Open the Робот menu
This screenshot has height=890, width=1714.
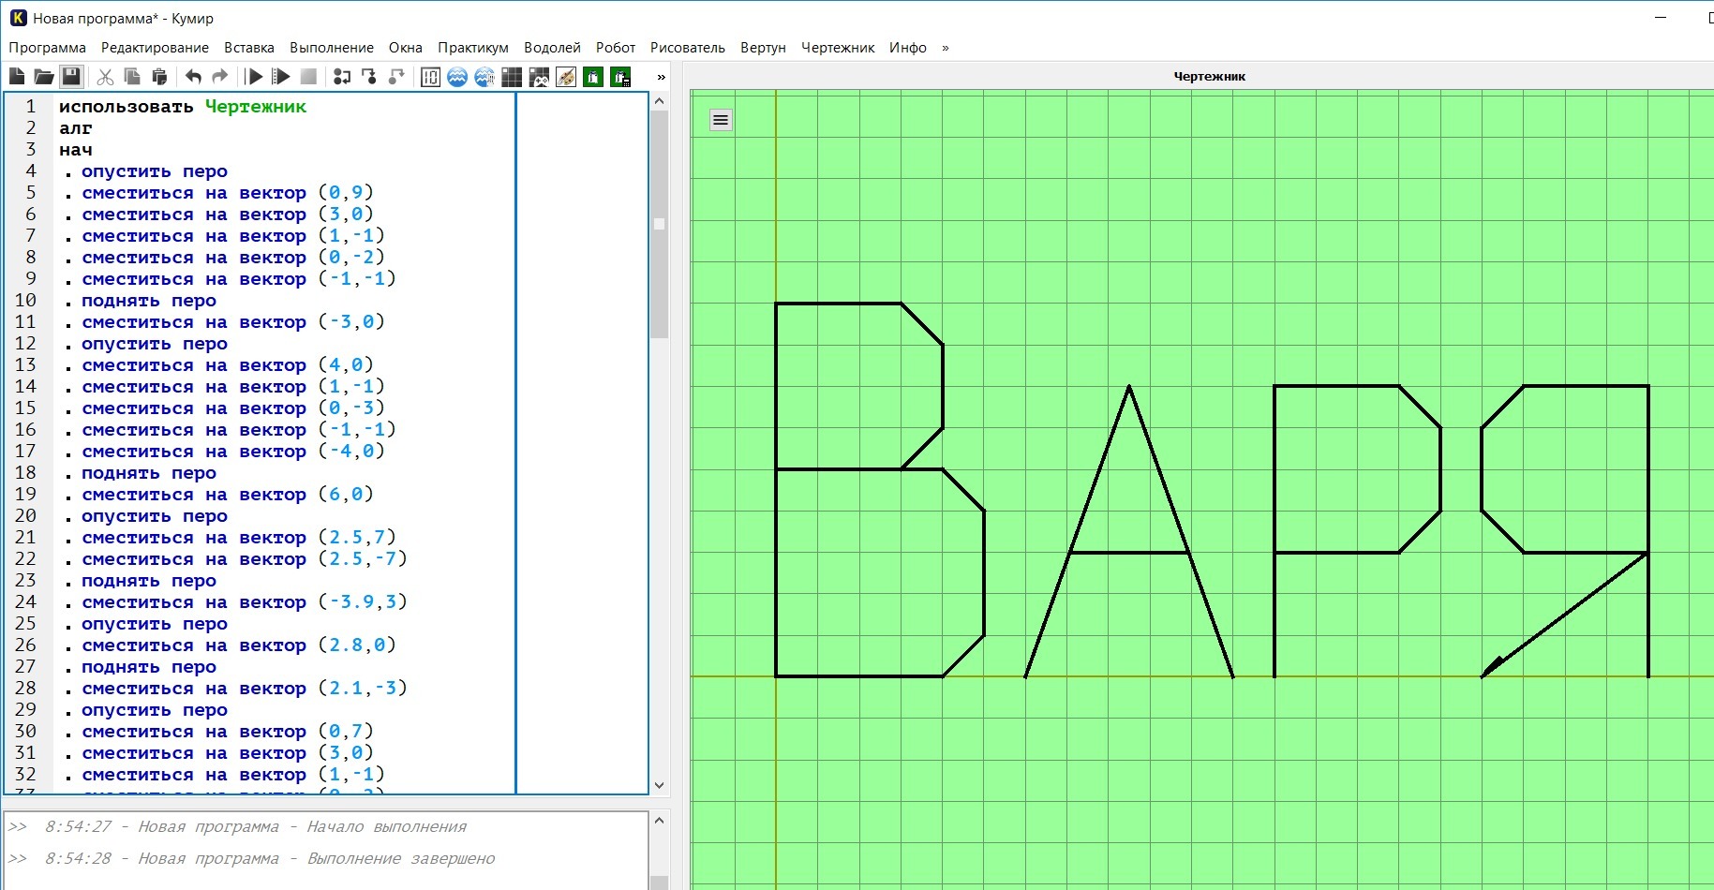pyautogui.click(x=615, y=48)
